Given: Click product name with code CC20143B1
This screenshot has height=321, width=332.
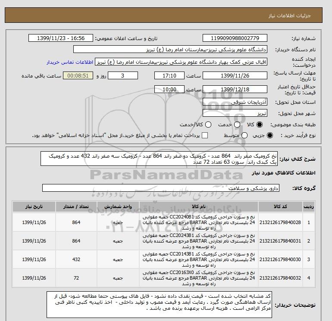Looking at the screenshot, I should [199, 259].
